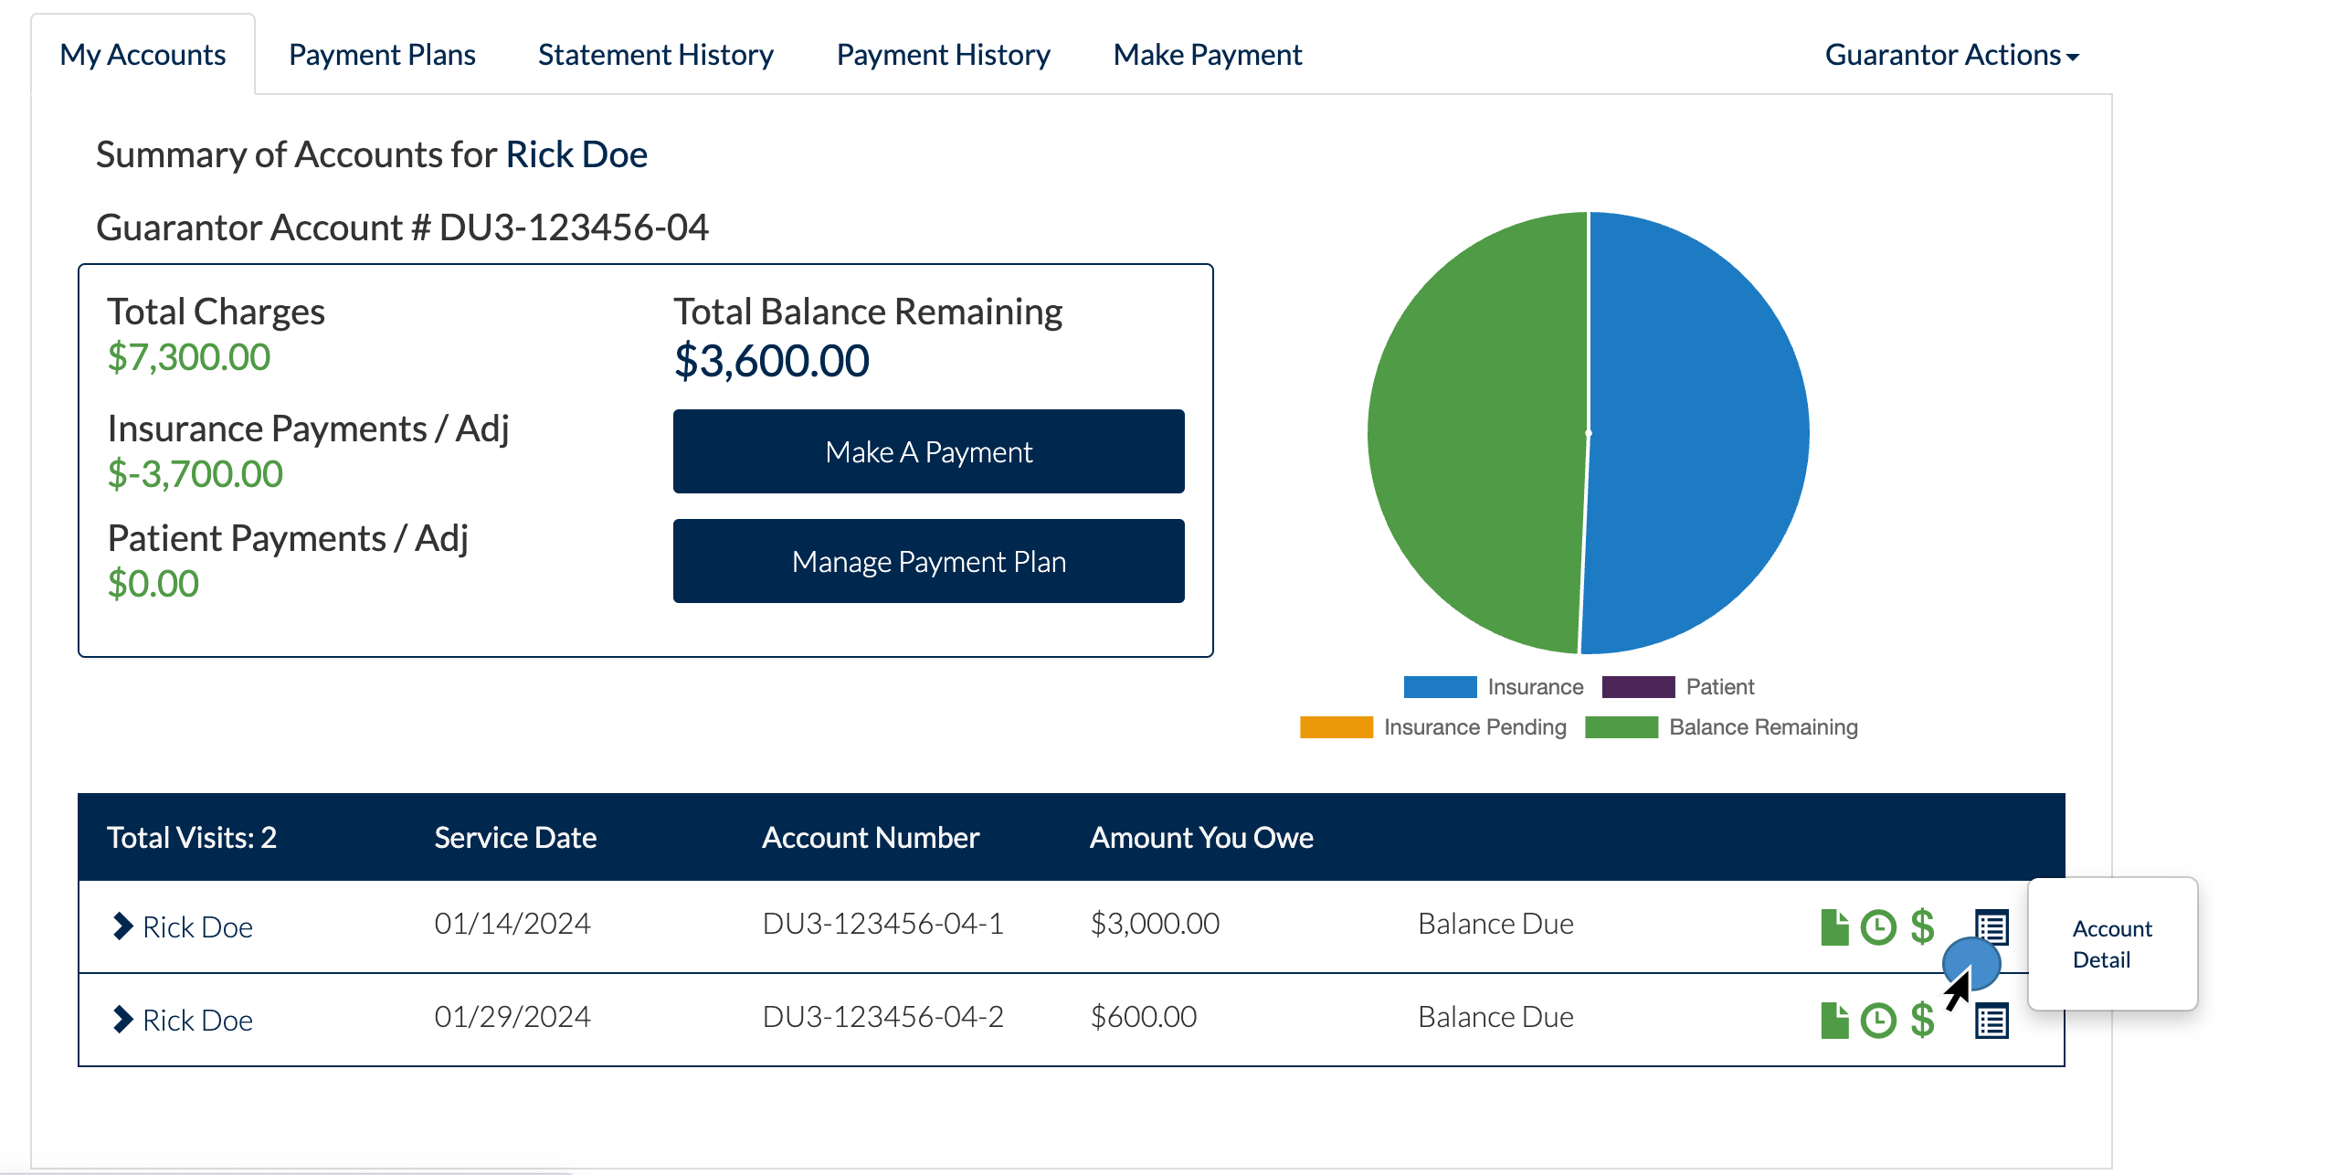2335x1175 pixels.
Task: Click the clock history icon for account DU3-123456-04-1
Action: click(x=1878, y=926)
